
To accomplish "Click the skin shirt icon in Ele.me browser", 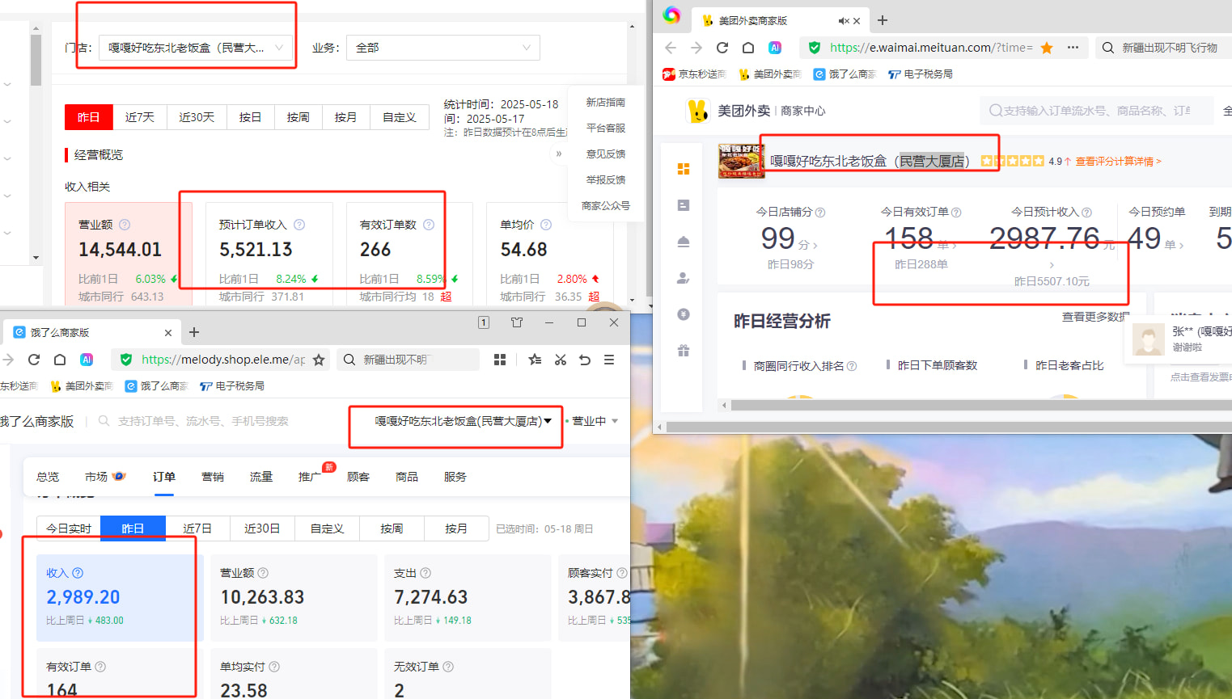I will coord(517,322).
